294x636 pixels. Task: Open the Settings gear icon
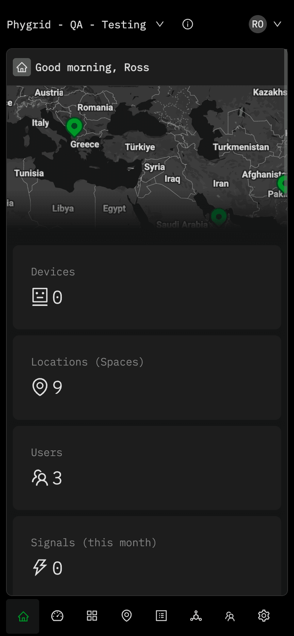(x=263, y=616)
